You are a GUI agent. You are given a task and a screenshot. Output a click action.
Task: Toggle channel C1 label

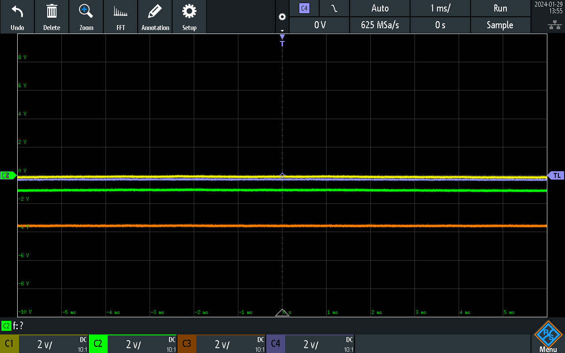pyautogui.click(x=9, y=344)
